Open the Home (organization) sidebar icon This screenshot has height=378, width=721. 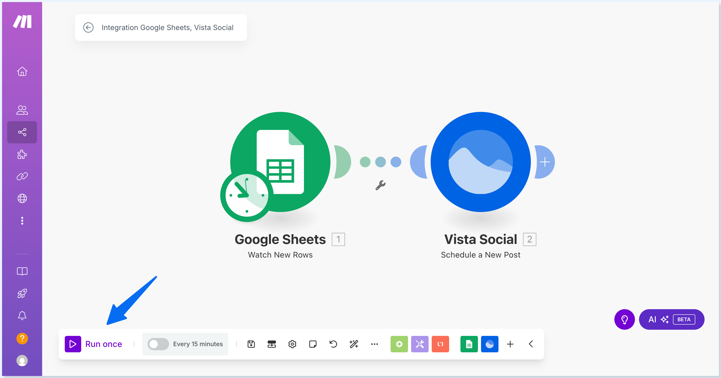22,71
